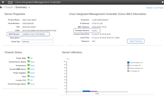Focus the Asset Tag input field
The image size is (164, 99).
(37, 41)
